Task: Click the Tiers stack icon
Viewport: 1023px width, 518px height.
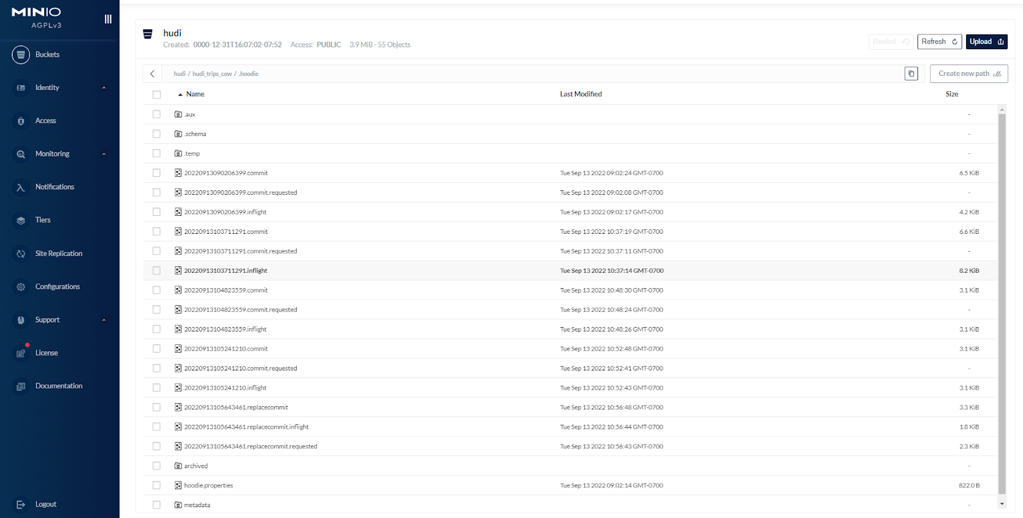Action: pyautogui.click(x=21, y=220)
